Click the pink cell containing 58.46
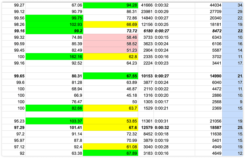The image size is (245, 158). (x=110, y=37)
